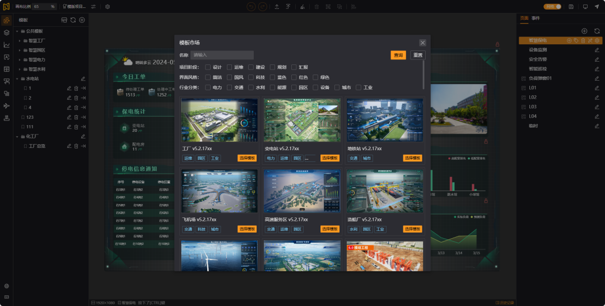Screen dimensions: 605x306
Task: Switch to the 事件 tab
Action: point(536,18)
